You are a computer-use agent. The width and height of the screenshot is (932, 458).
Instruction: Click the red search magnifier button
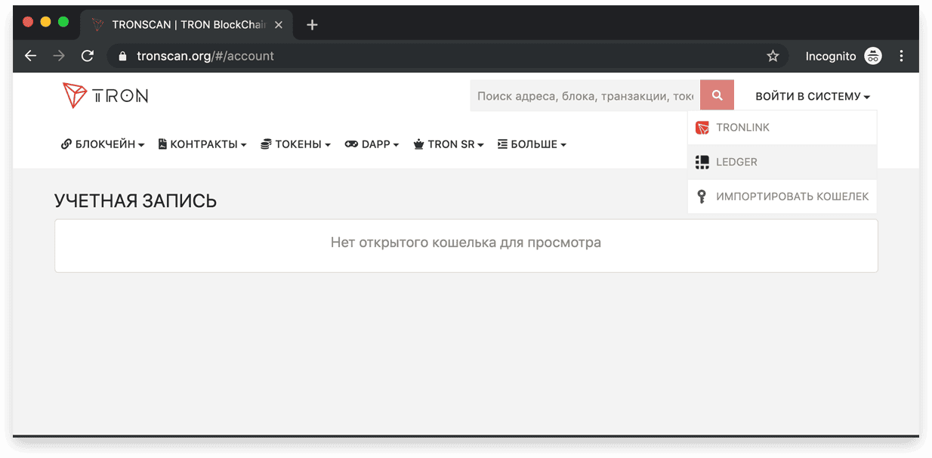(718, 96)
